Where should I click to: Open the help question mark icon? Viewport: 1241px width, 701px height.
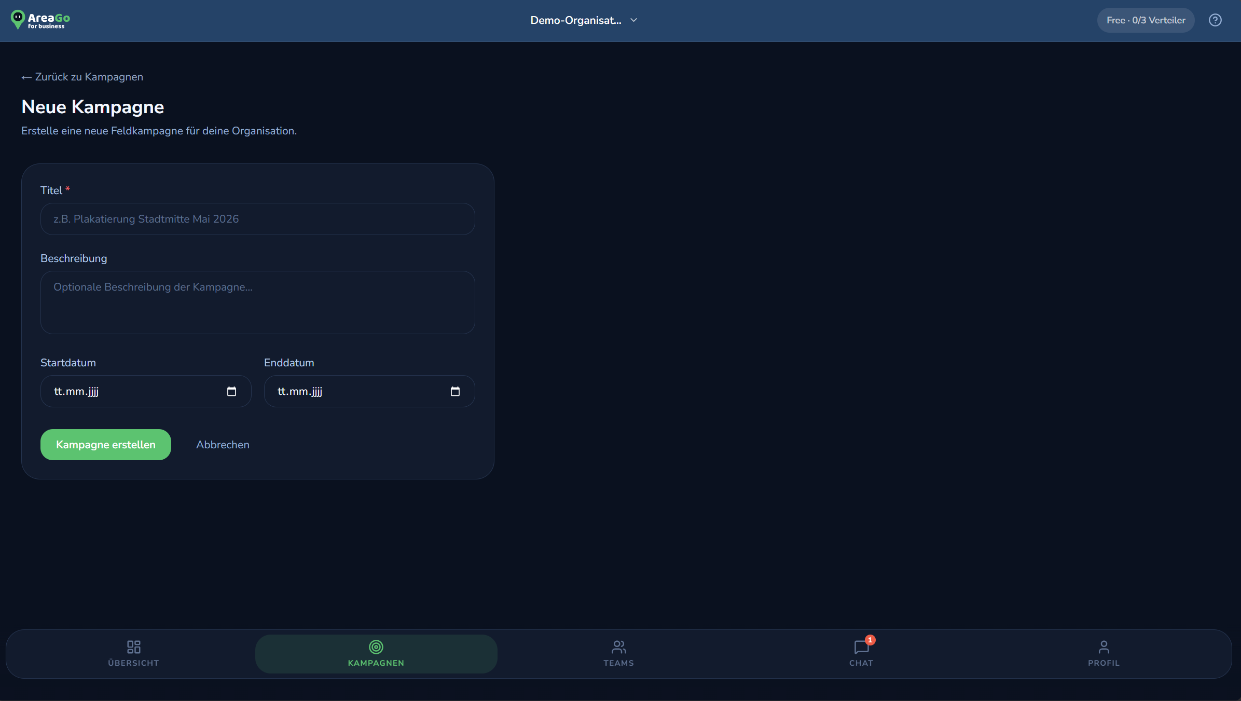click(x=1215, y=20)
